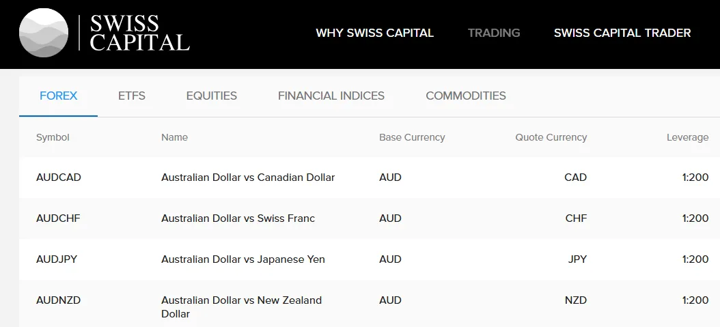
Task: Click Australian Dollar vs Japanese Yen name
Action: [243, 259]
